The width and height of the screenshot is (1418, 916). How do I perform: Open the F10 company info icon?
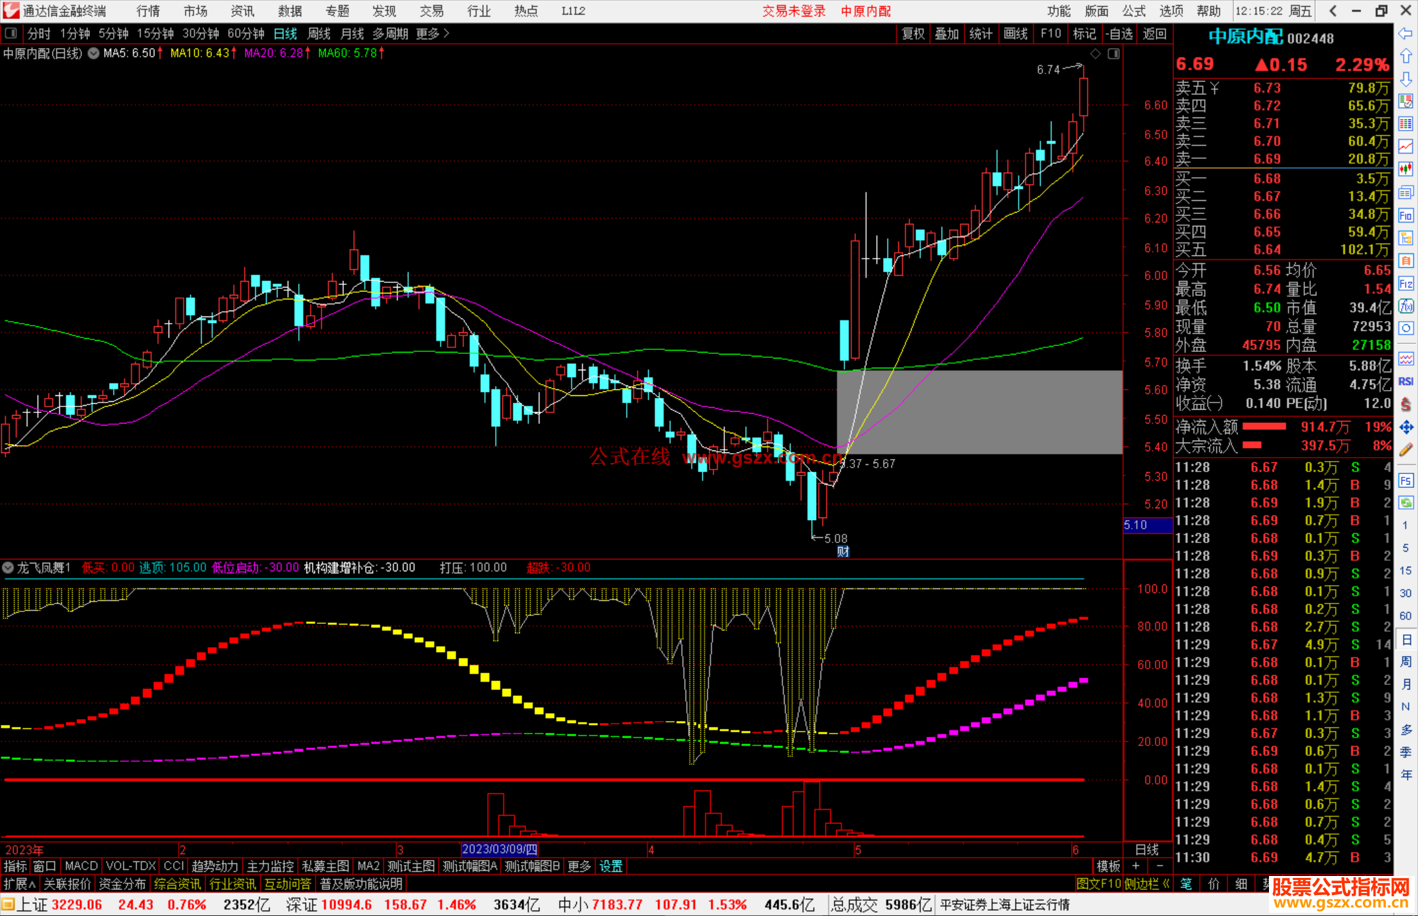pos(1406,215)
